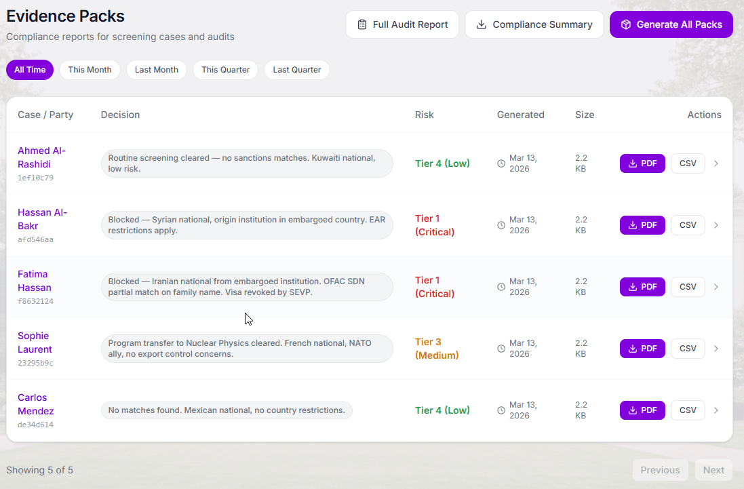
Task: Click the case ID 23295b9c
Action: [x=35, y=363]
